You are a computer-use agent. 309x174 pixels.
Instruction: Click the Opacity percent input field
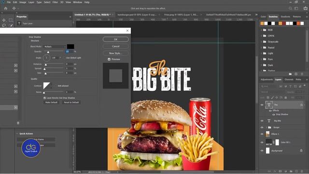point(69,52)
